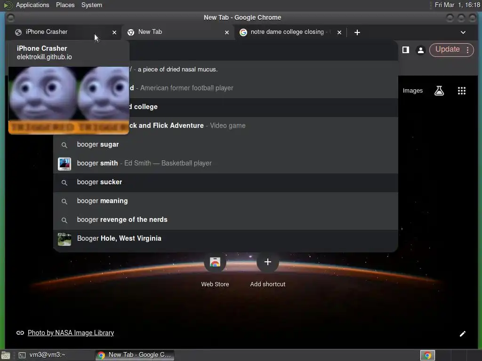
Task: Choose the booger sucker suggestion
Action: [x=225, y=182]
